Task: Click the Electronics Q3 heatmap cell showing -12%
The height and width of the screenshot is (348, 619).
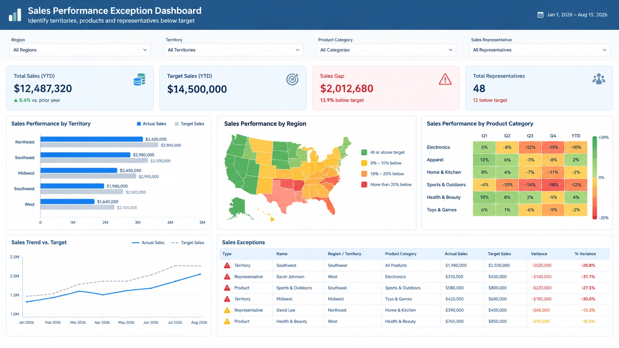Action: (530, 147)
